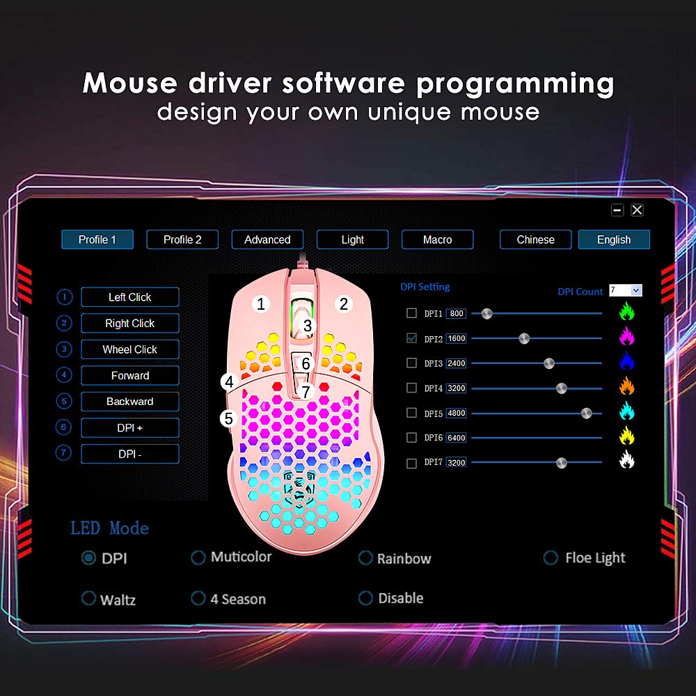696x696 pixels.
Task: Switch to the Profile 2 tab
Action: pyautogui.click(x=182, y=239)
